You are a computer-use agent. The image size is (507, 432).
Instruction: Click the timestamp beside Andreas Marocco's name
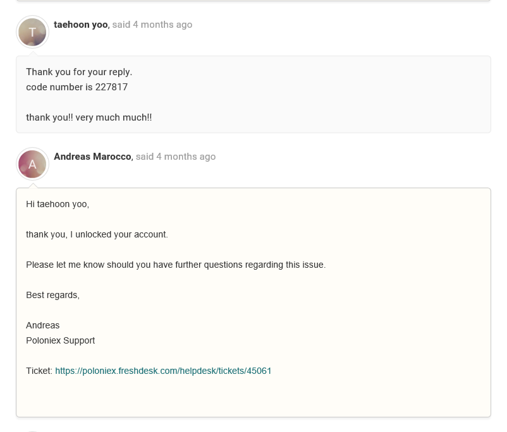coord(176,157)
